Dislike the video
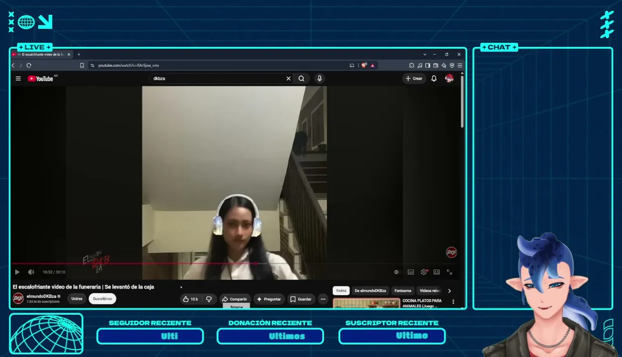 pos(209,299)
